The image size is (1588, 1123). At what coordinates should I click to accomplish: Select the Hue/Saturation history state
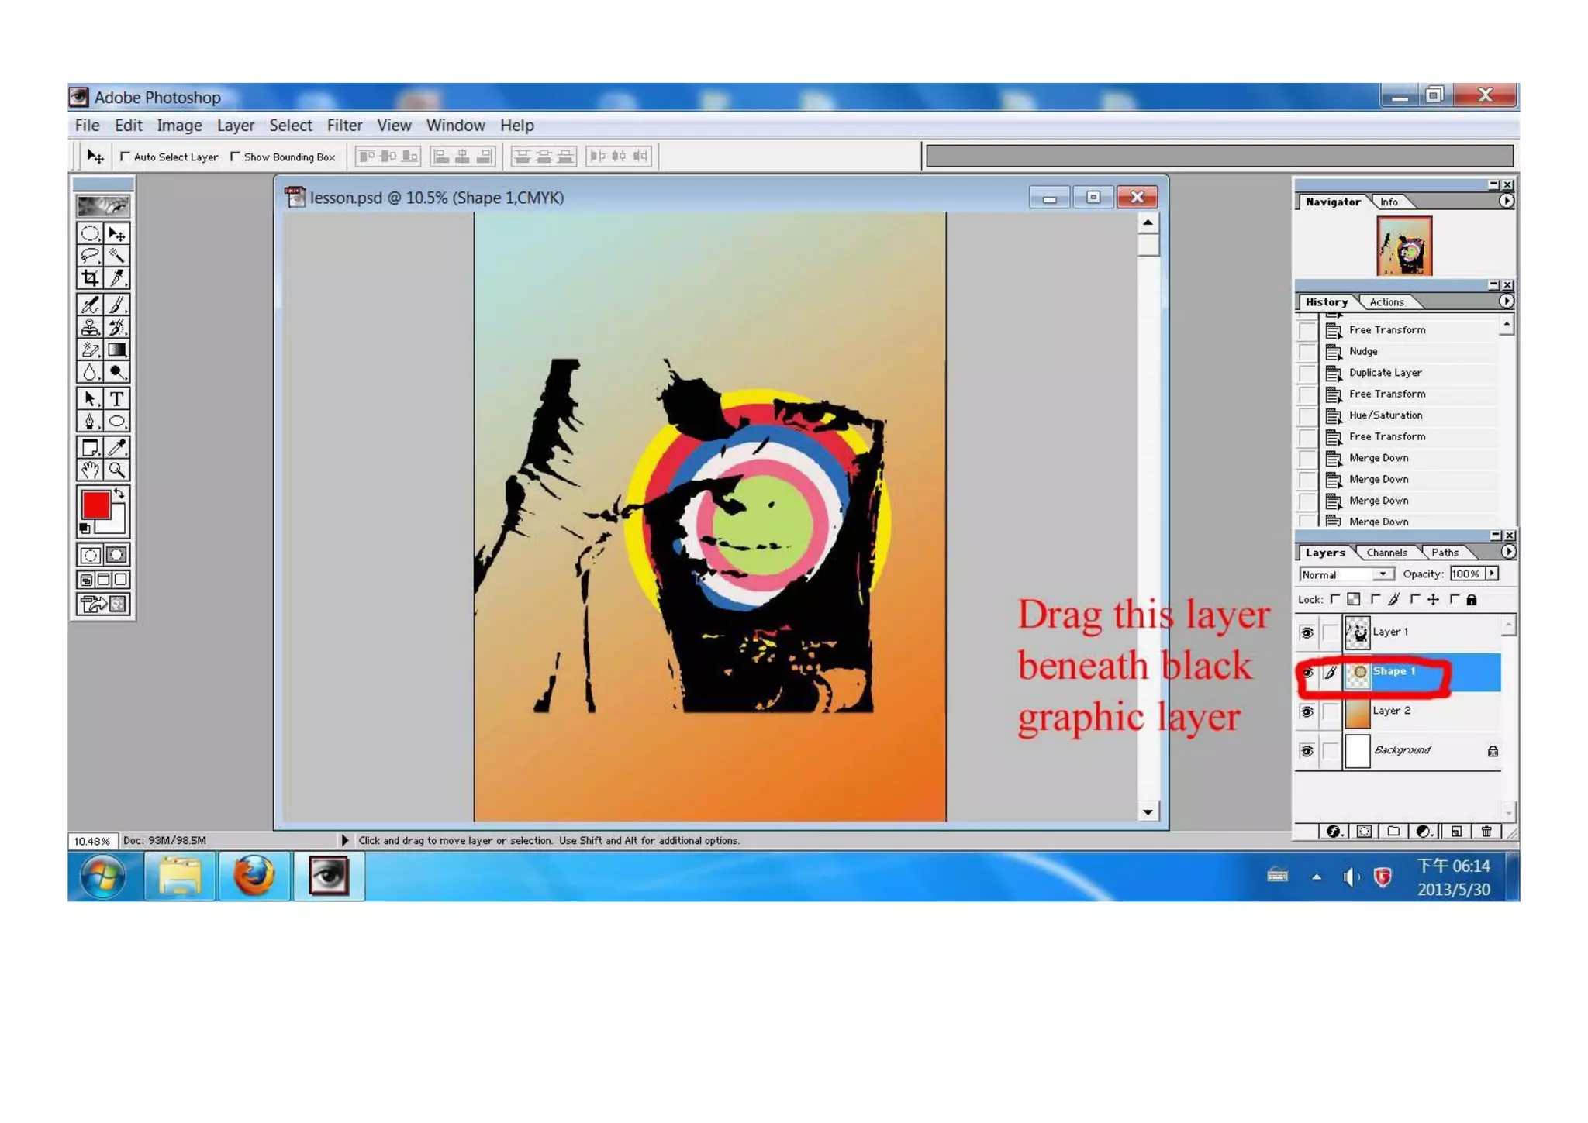[1386, 415]
